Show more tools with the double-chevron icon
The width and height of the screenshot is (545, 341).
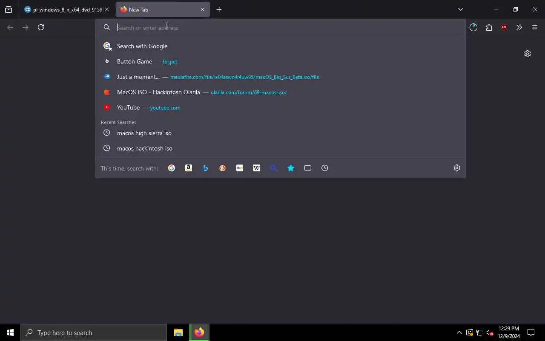(519, 27)
